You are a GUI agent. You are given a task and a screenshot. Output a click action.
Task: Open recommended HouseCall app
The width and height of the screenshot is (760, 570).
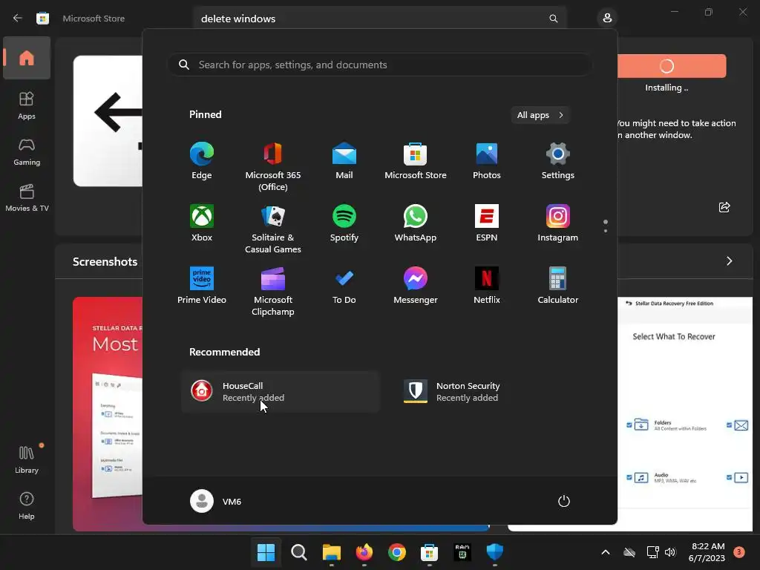click(x=280, y=392)
